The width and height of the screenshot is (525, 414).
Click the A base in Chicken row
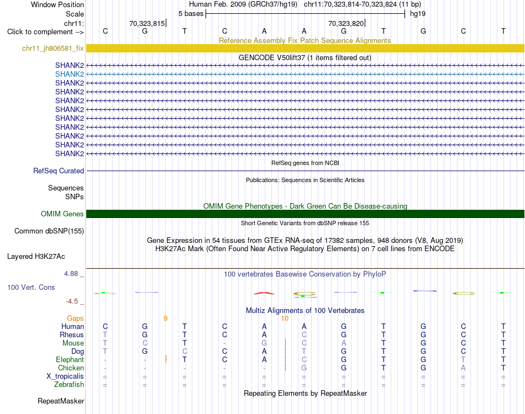[463, 368]
